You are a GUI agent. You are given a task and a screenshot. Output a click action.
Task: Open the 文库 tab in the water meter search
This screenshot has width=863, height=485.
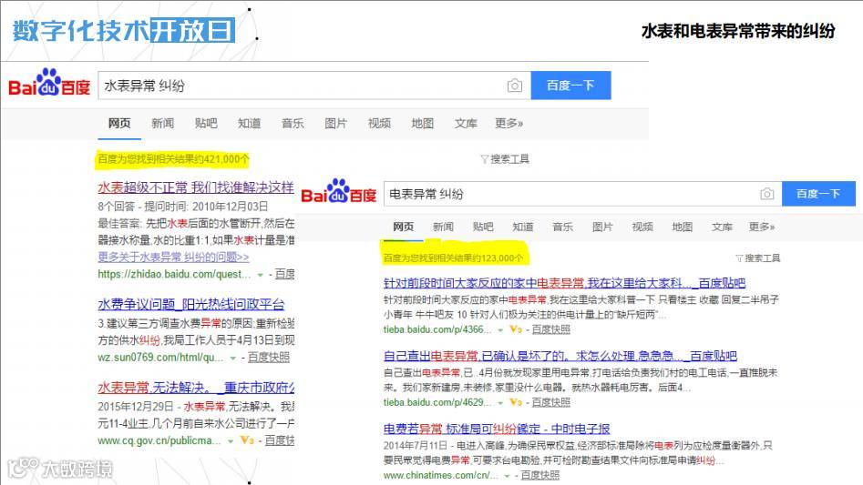[466, 123]
